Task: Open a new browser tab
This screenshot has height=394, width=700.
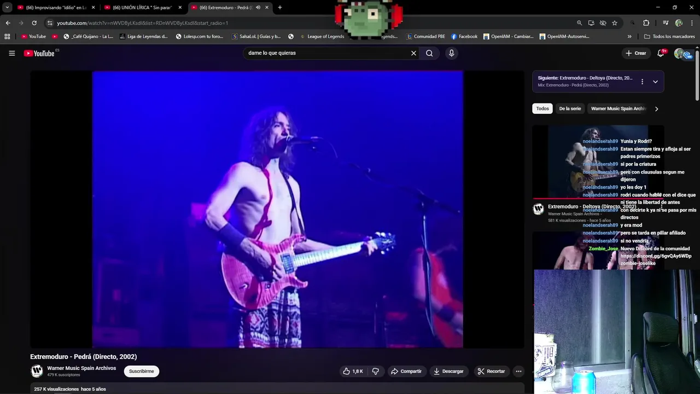Action: pyautogui.click(x=279, y=8)
